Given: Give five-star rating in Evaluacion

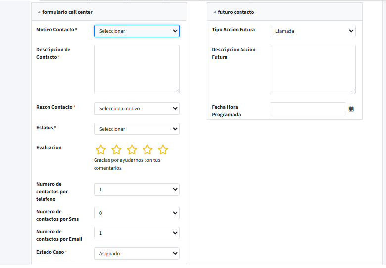Looking at the screenshot, I should pyautogui.click(x=163, y=150).
